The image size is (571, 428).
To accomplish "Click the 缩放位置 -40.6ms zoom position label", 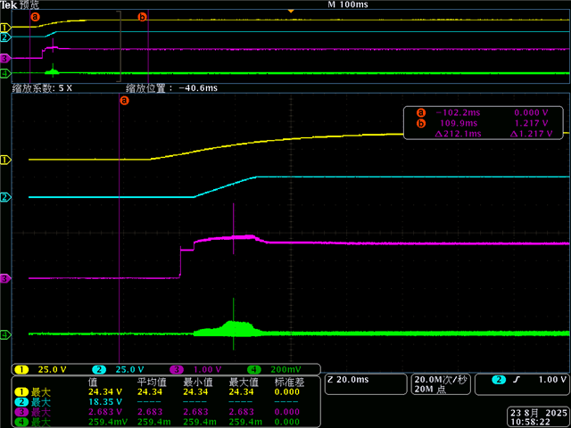I will tap(172, 88).
